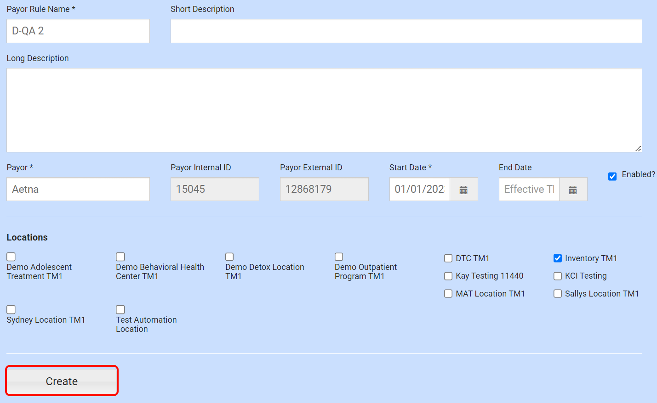657x403 pixels.
Task: Select the MAT Location TM1 checkbox
Action: 448,293
